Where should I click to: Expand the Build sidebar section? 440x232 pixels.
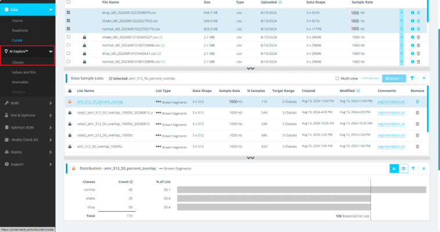pos(51,103)
